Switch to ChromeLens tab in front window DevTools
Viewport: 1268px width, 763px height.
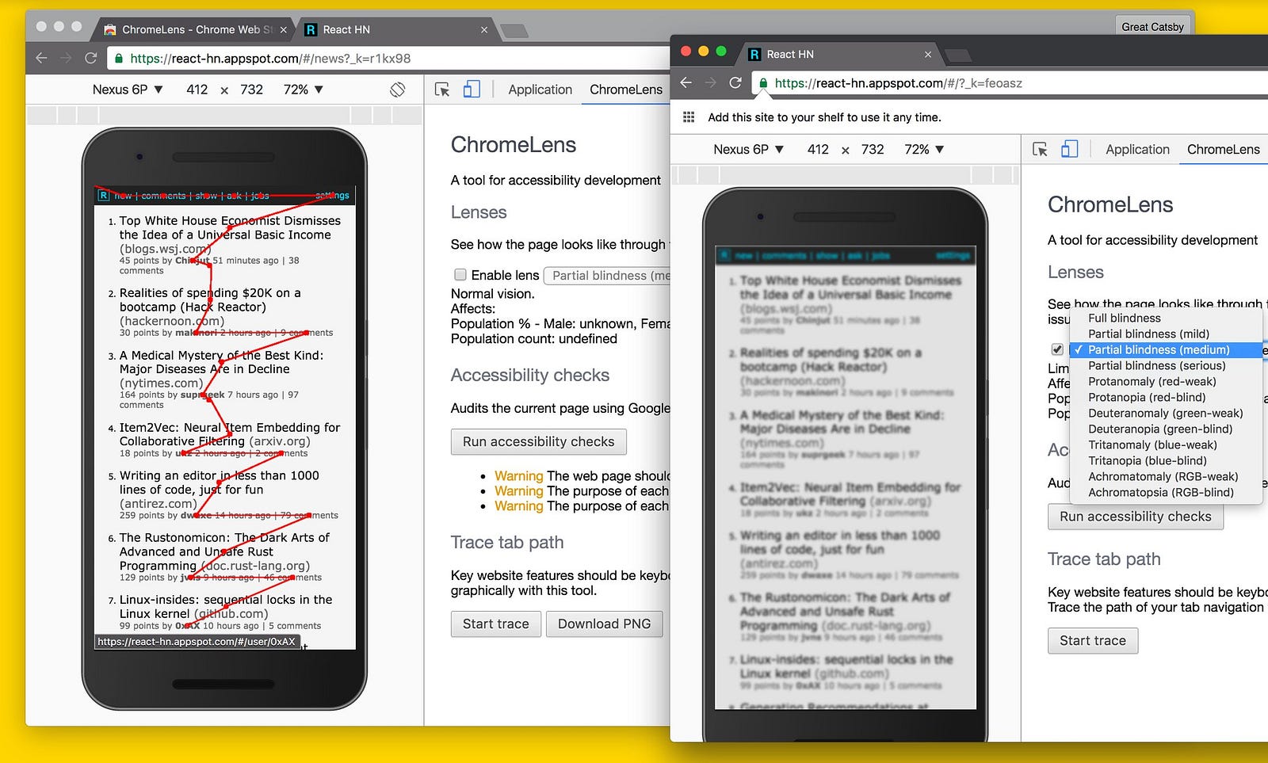click(x=1223, y=149)
